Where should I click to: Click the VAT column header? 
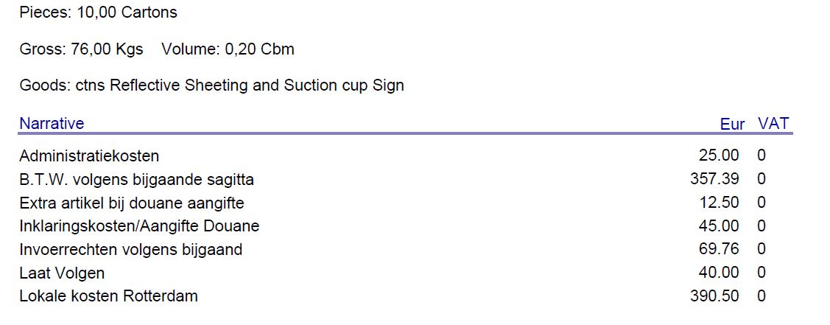(773, 124)
